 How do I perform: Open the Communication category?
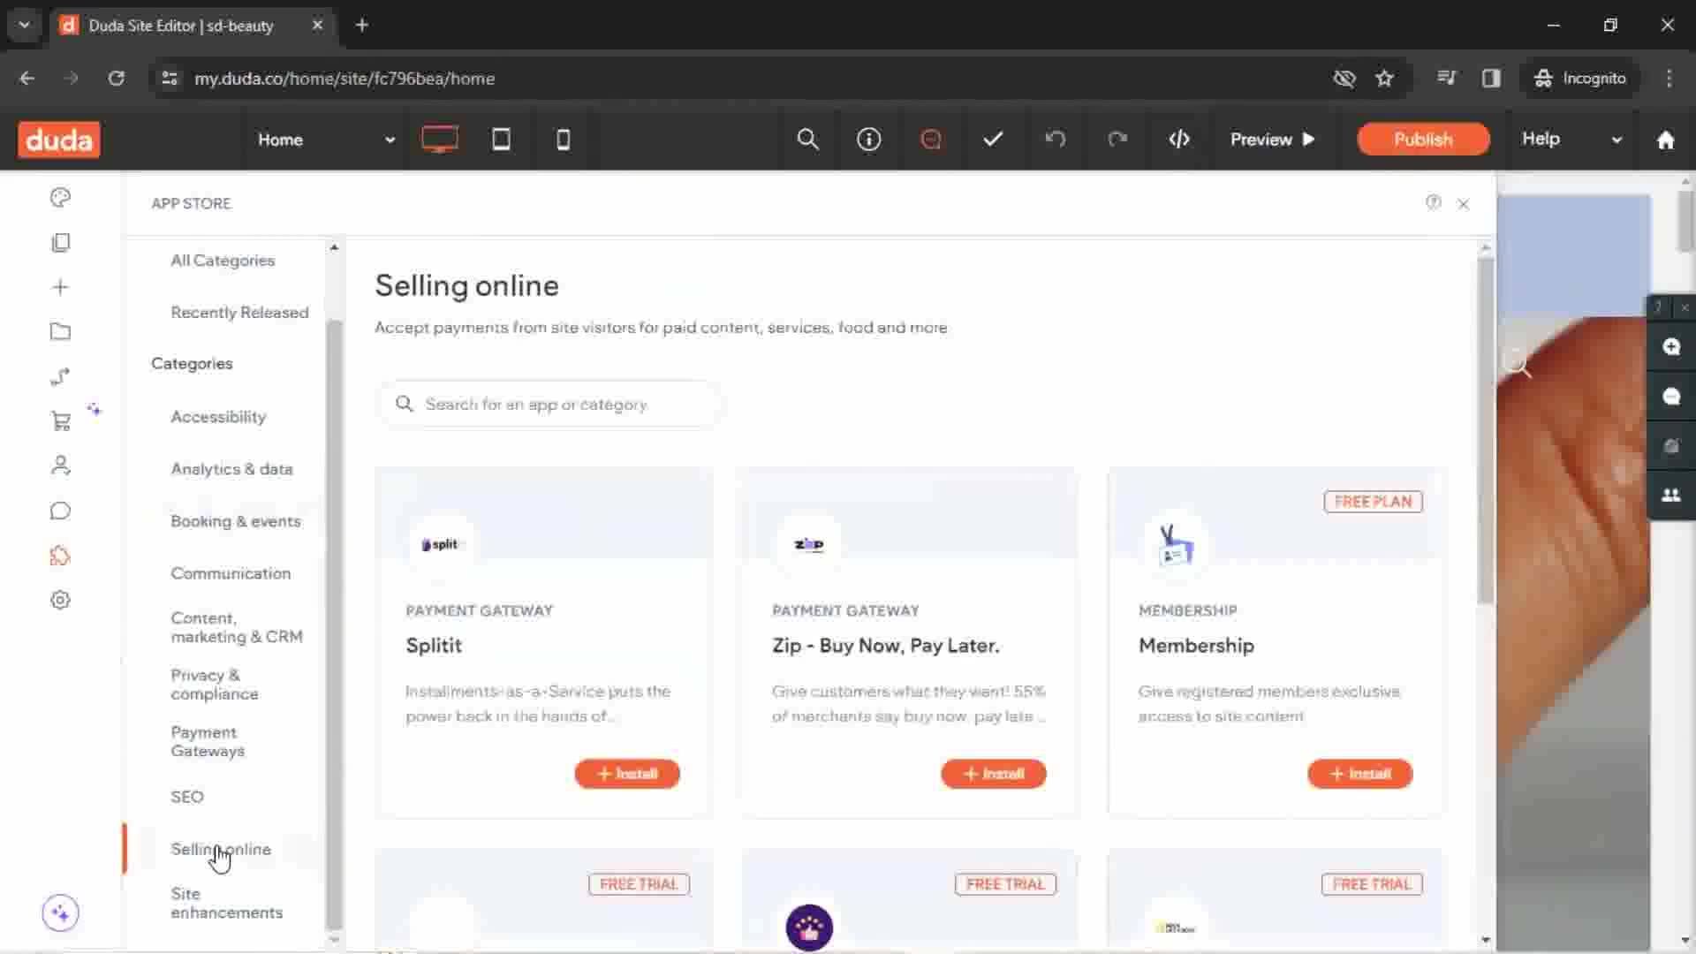pos(231,573)
